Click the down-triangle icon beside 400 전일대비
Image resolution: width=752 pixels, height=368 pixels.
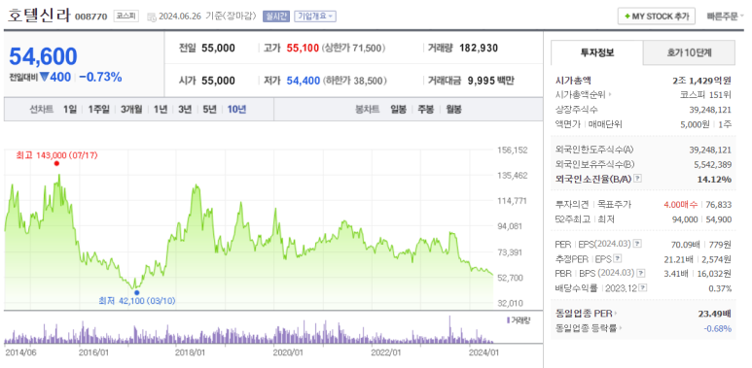[x=44, y=77]
